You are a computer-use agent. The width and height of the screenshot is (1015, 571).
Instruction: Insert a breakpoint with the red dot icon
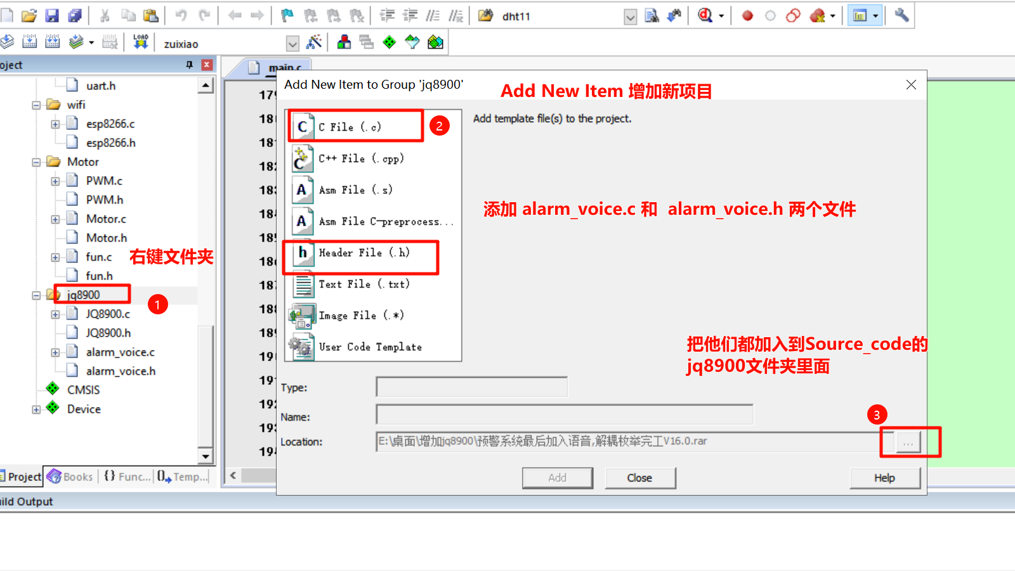(747, 16)
